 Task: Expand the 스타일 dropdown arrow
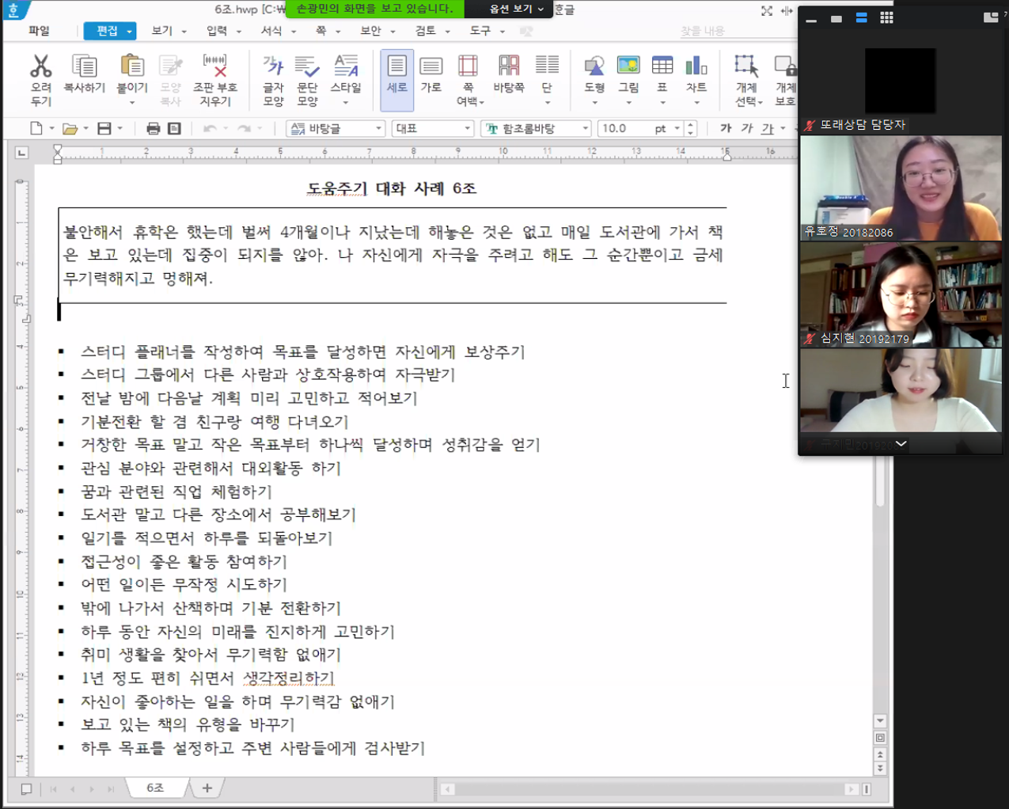(x=346, y=103)
